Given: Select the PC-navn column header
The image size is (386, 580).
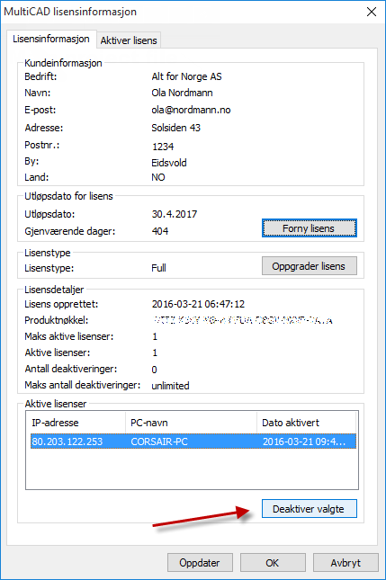Looking at the screenshot, I should pyautogui.click(x=191, y=423).
